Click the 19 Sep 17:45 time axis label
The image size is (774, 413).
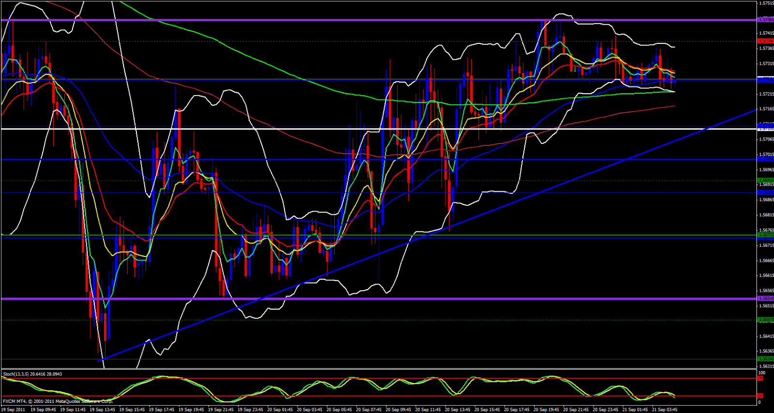[161, 410]
